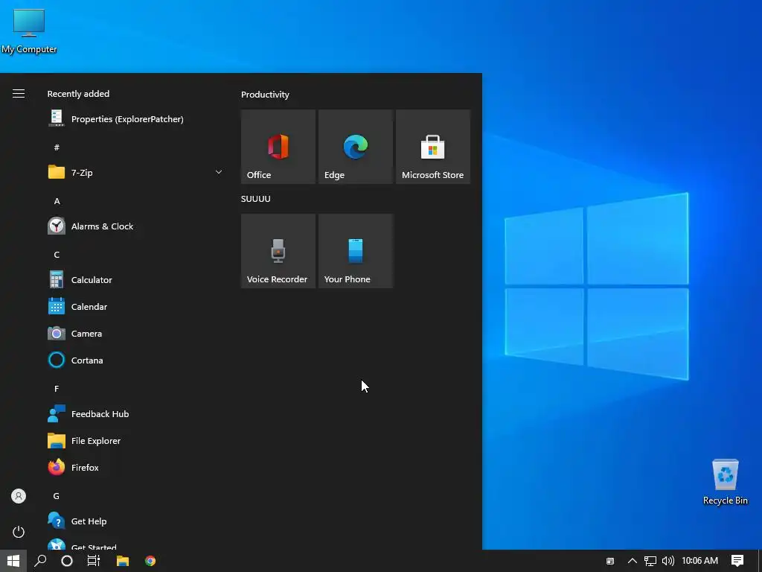Click the F letter header

(57, 389)
